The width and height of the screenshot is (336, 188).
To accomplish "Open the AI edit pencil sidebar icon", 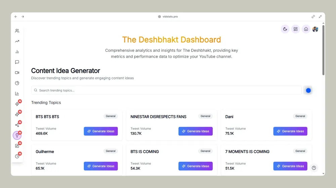I will pyautogui.click(x=17, y=146).
